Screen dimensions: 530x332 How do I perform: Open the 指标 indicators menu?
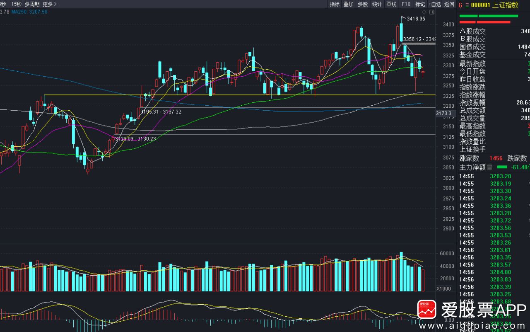click(335, 4)
